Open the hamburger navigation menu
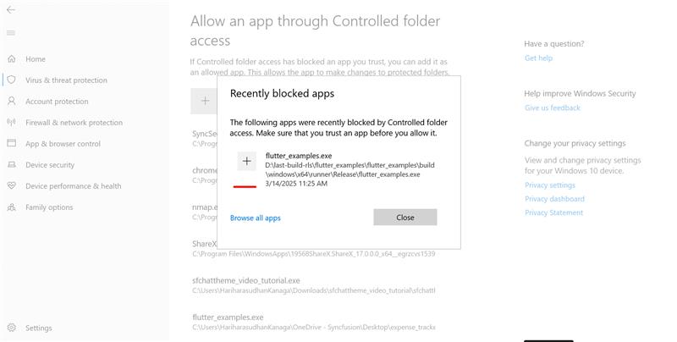The image size is (677, 342). click(10, 33)
